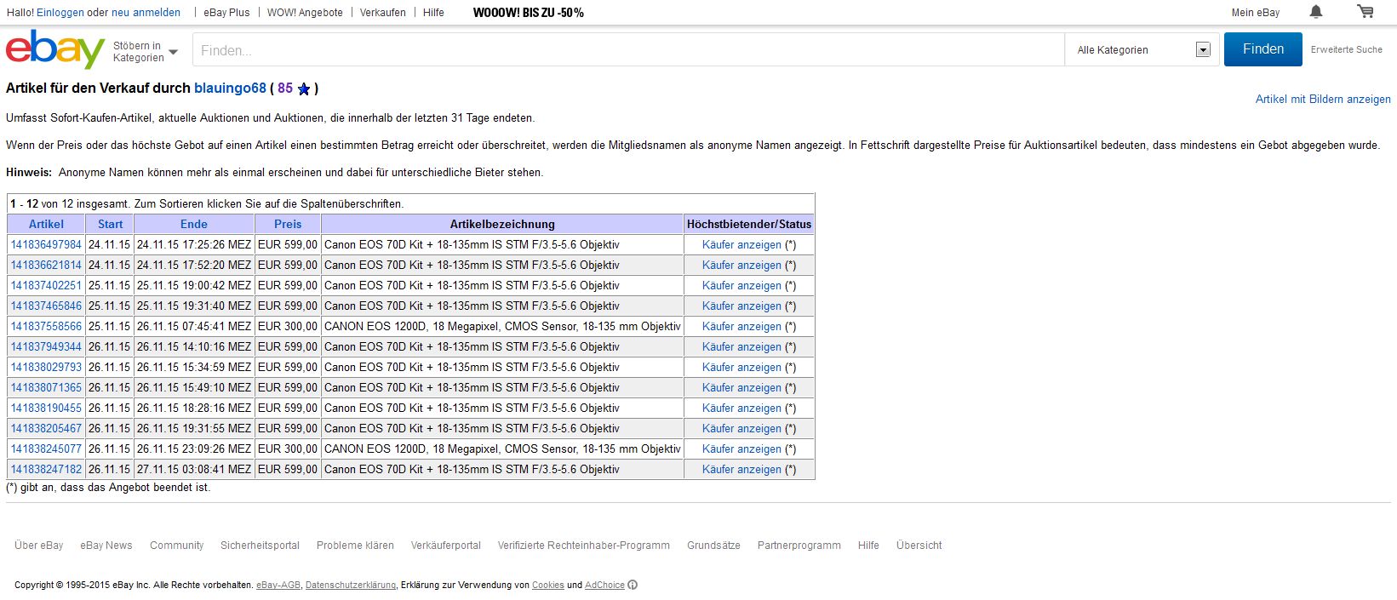The height and width of the screenshot is (600, 1397).
Task: Open Grundsätze footer link
Action: point(713,546)
